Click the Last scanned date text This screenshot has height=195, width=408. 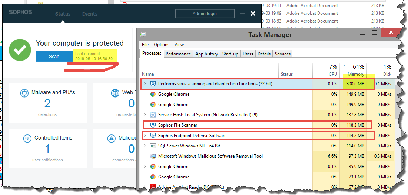point(94,56)
